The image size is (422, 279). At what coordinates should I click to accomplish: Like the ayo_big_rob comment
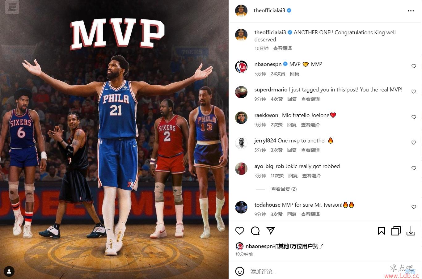pos(414,168)
